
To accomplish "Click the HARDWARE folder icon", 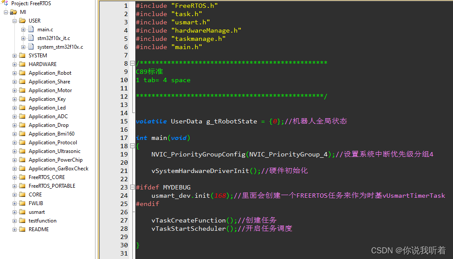I will pos(22,64).
